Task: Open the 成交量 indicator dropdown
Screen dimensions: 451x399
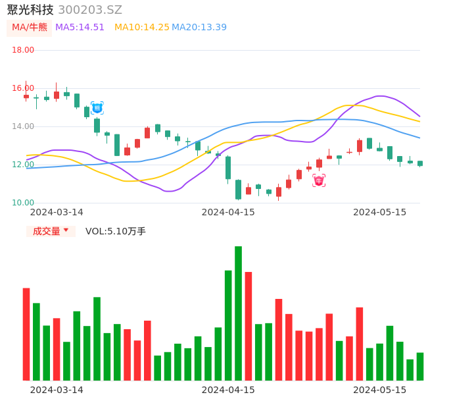Action: 51,231
